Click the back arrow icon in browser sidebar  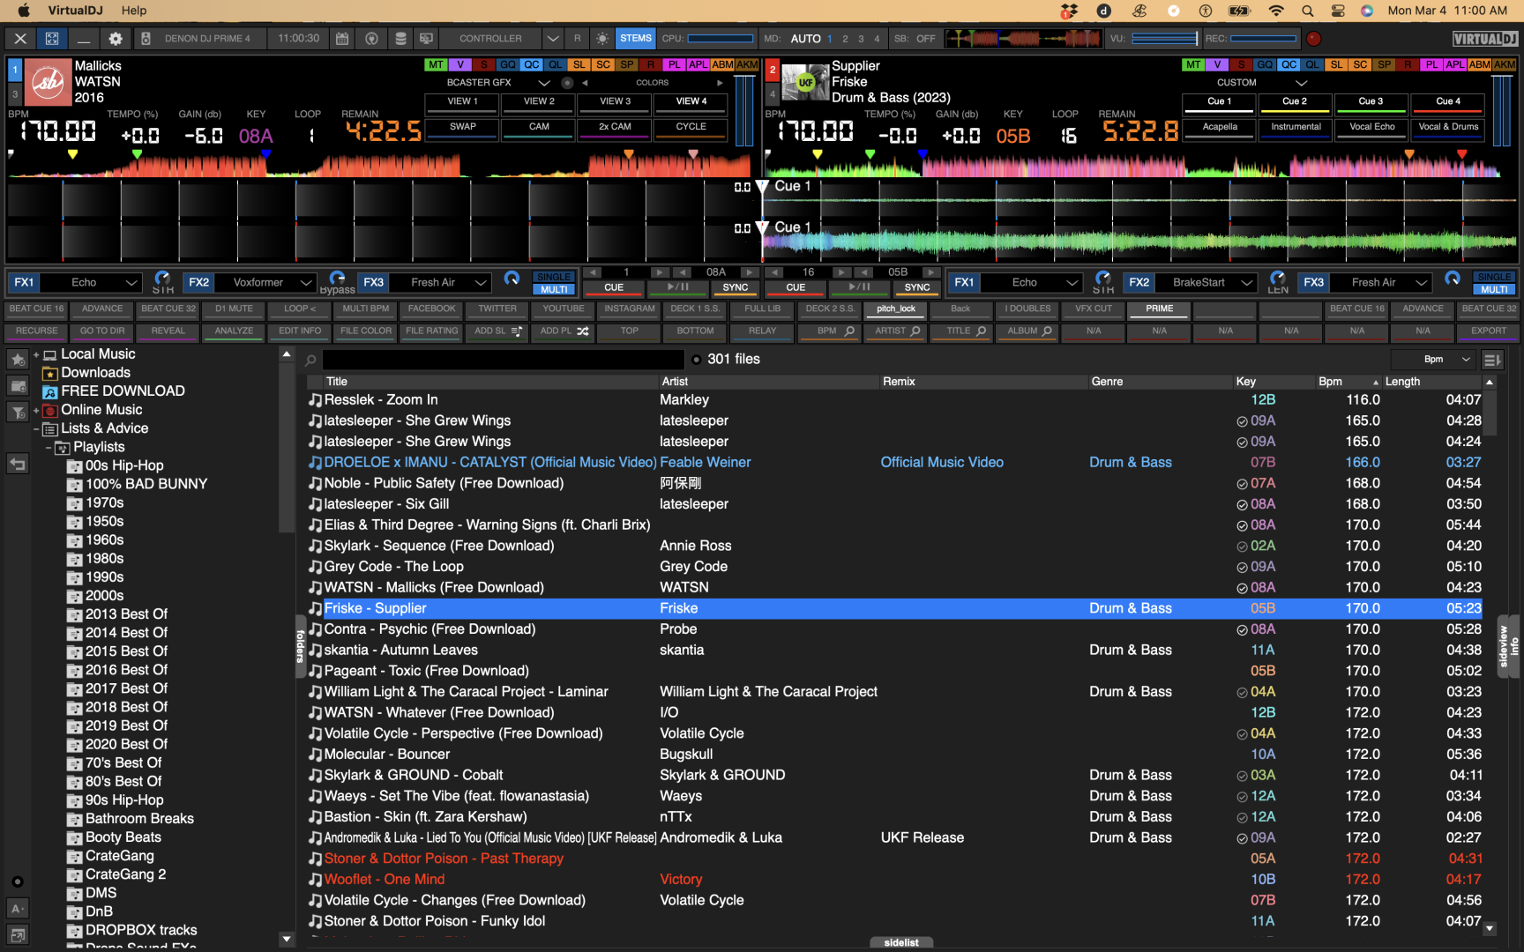(x=18, y=464)
